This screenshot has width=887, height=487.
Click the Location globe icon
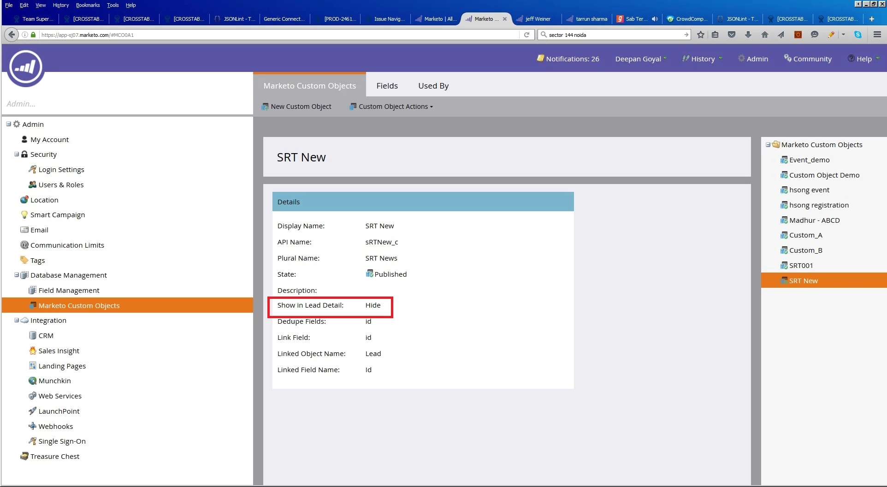click(24, 200)
